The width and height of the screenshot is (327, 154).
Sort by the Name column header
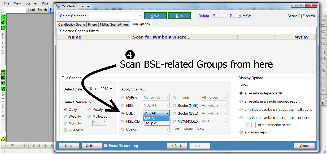[x=99, y=37]
